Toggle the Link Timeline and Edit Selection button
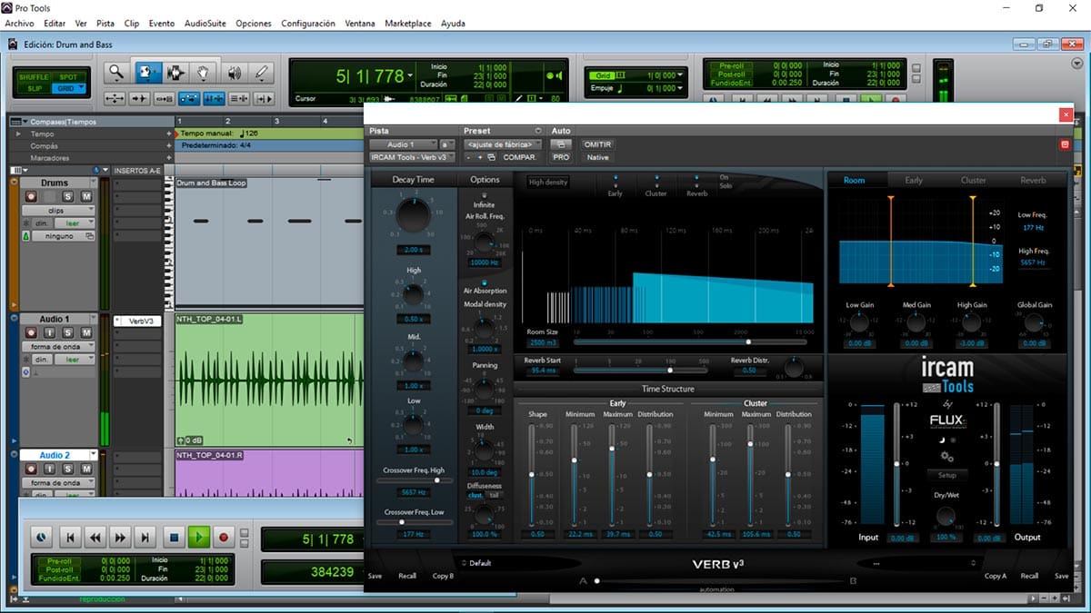Viewport: 1091px width, 613px height. (x=215, y=98)
